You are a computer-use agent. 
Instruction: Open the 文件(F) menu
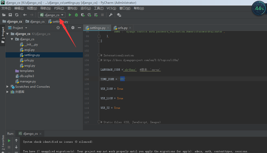[x=6, y=8]
